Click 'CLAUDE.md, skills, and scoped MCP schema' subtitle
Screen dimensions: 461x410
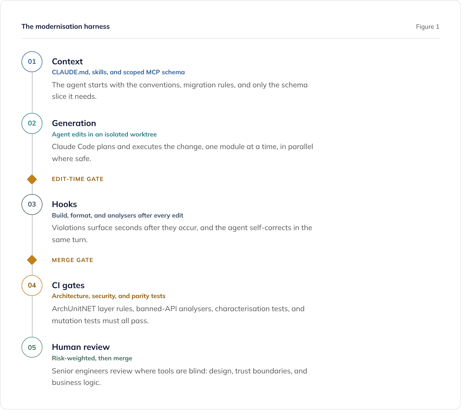[118, 72]
